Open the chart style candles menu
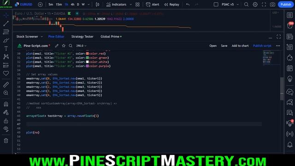This screenshot has height=166, width=295. click(97, 5)
